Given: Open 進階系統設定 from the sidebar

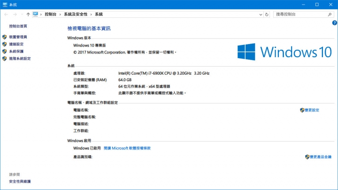Looking at the screenshot, I should 20,59.
